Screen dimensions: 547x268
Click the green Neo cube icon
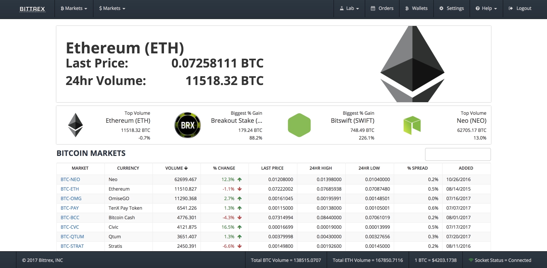412,125
